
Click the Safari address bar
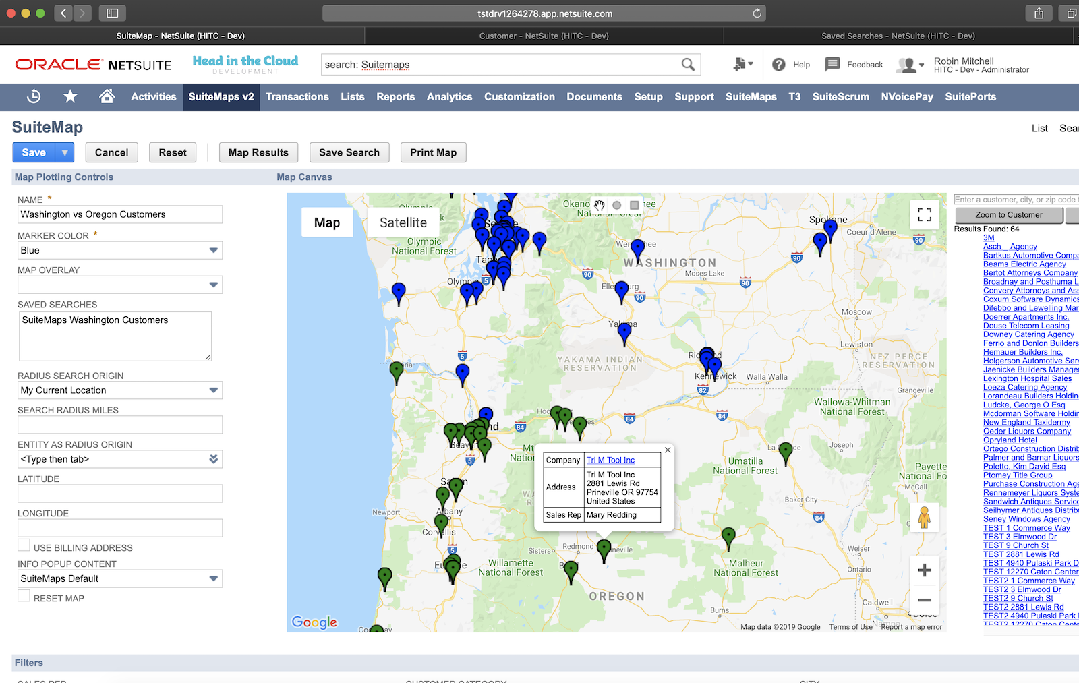(544, 13)
